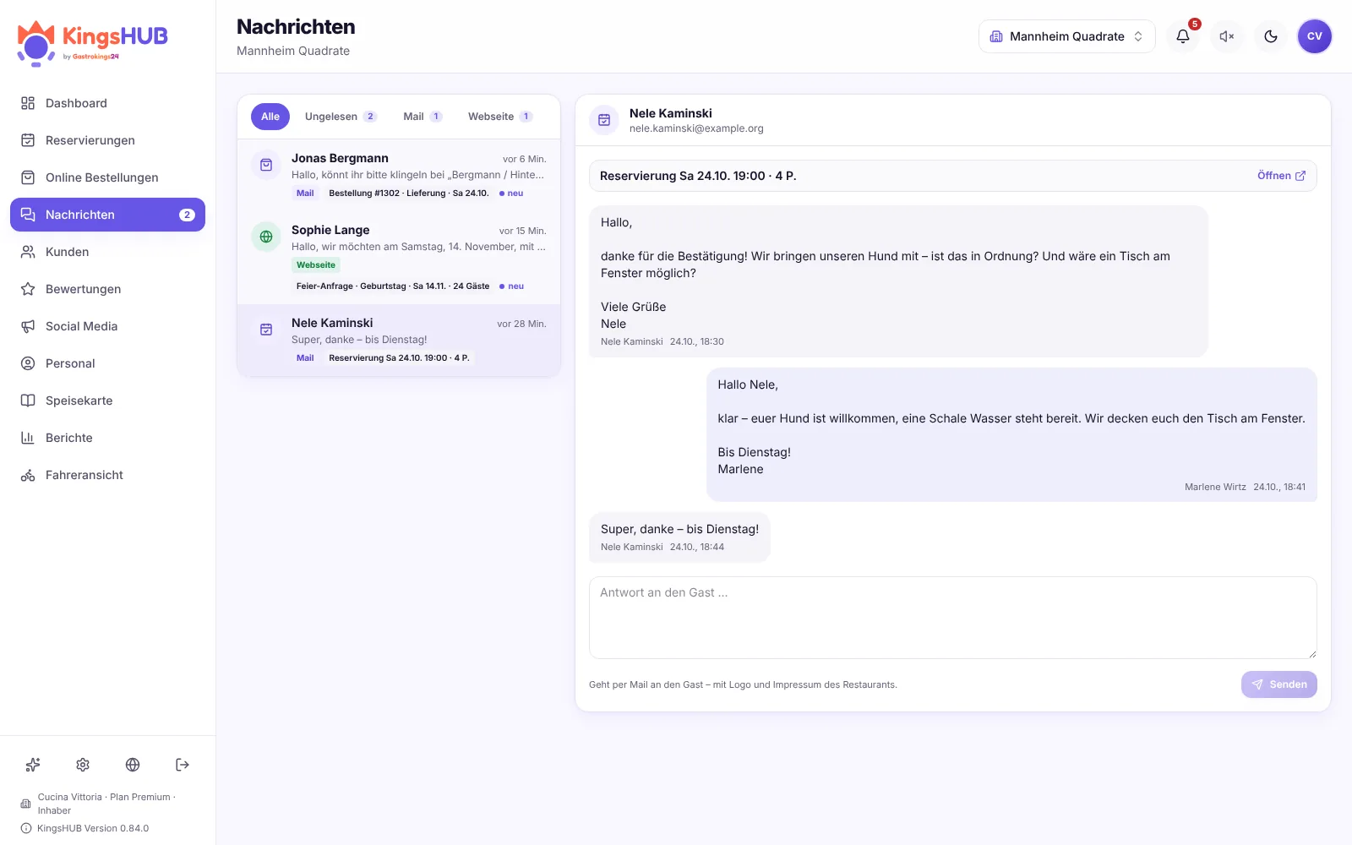Filter messages by Ungelesen
This screenshot has height=845, width=1352.
click(341, 117)
